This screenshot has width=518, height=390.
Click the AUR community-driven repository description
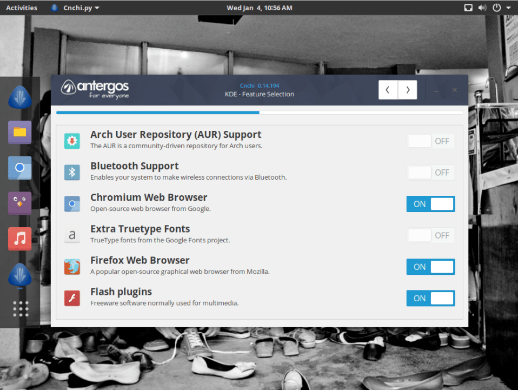coord(176,146)
